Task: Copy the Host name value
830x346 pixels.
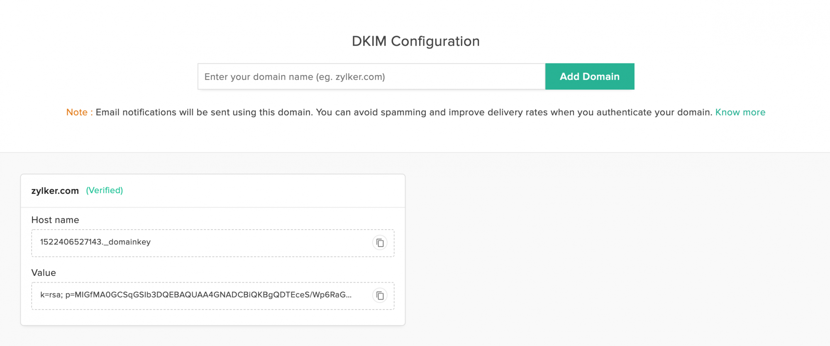Action: (380, 243)
